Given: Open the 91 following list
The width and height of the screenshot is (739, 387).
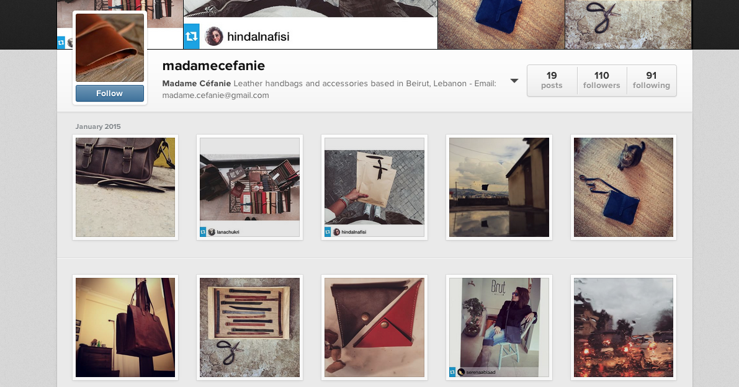Looking at the screenshot, I should [652, 81].
